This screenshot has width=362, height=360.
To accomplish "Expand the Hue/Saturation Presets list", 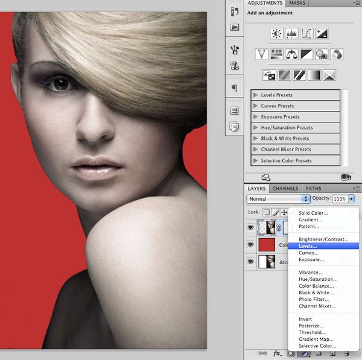I will click(256, 128).
